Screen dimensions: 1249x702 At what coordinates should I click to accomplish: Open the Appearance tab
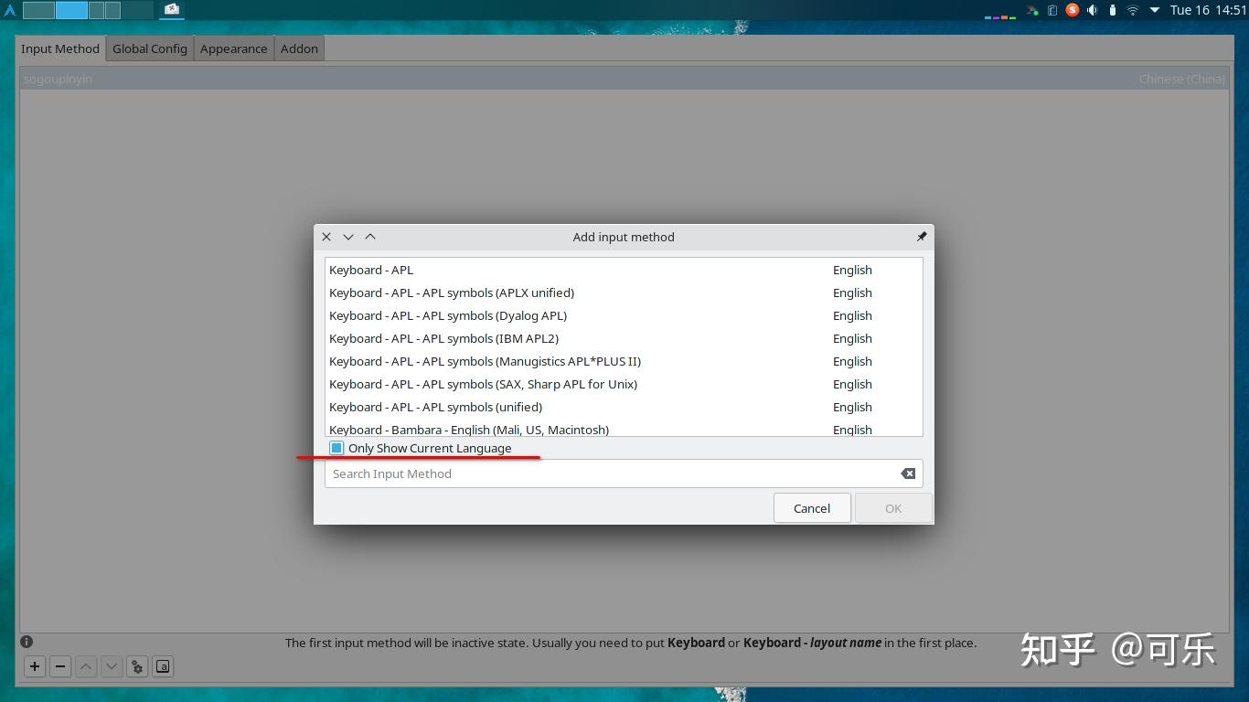coord(234,48)
